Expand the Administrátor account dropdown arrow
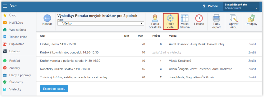Screen dimensions: 264x97 (x=256, y=8)
